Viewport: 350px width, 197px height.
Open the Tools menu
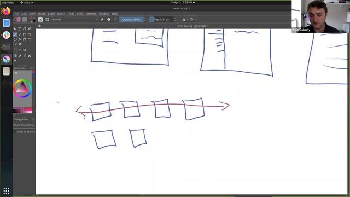tap(80, 14)
